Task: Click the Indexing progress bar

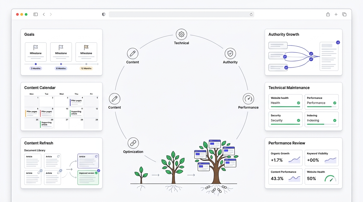Action: (x=322, y=124)
